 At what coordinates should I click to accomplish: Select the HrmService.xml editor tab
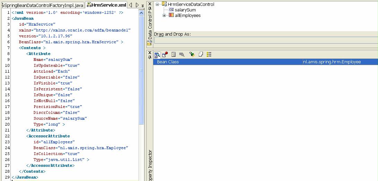click(x=106, y=5)
